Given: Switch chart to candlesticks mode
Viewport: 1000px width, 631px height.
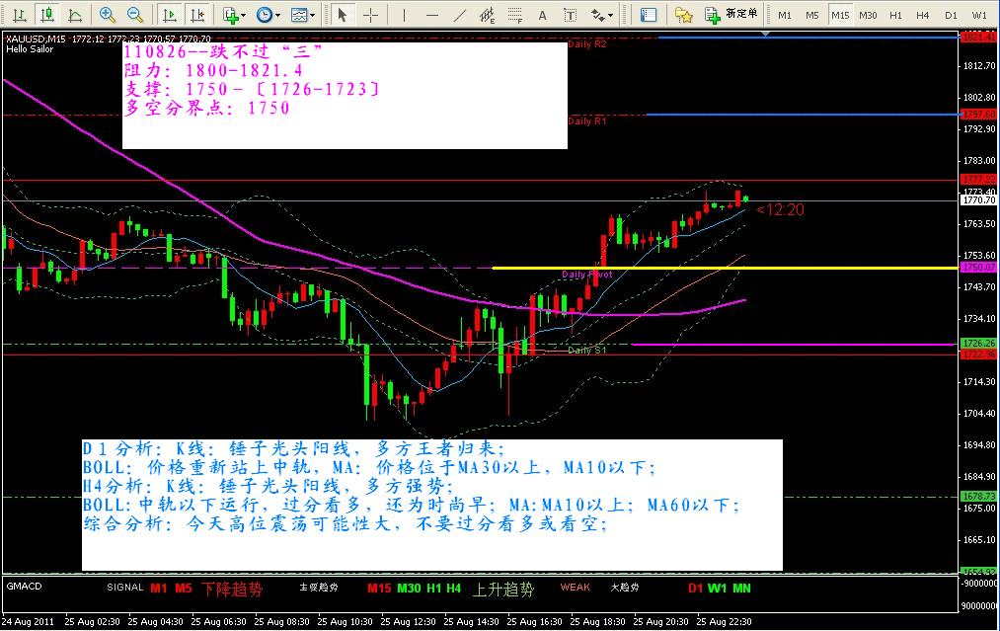Looking at the screenshot, I should point(46,15).
